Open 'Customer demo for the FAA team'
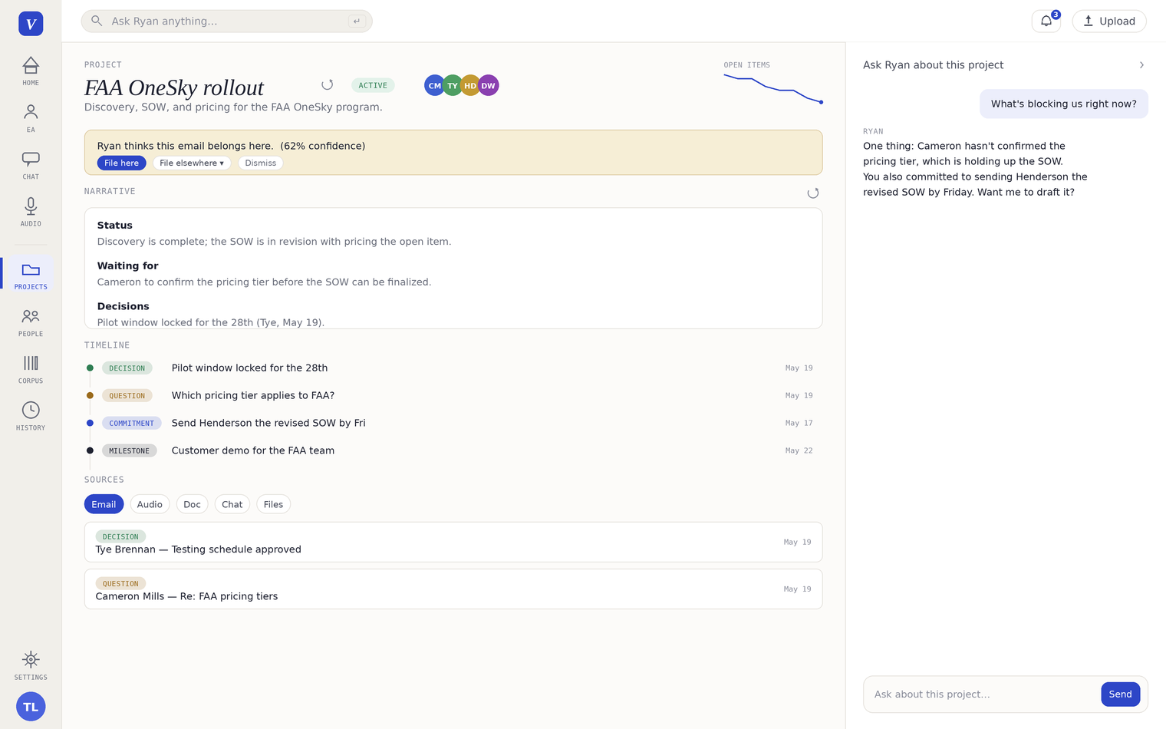The height and width of the screenshot is (729, 1166). (253, 451)
